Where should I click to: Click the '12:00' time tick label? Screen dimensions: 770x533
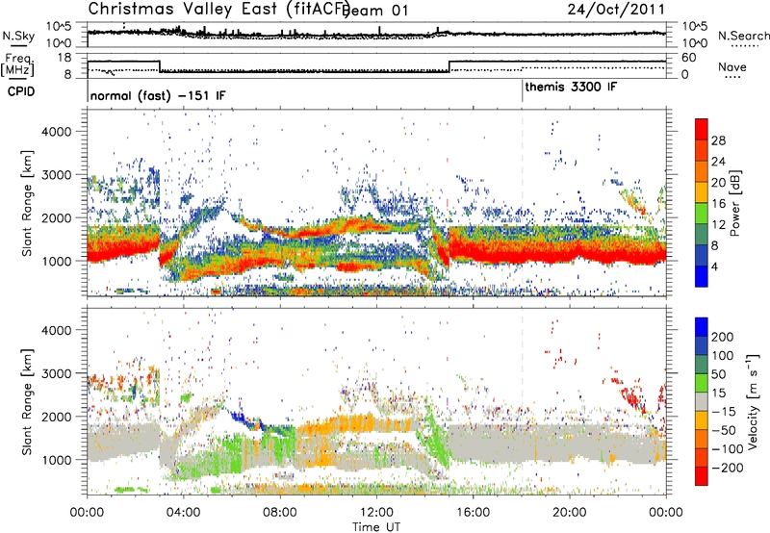(376, 513)
